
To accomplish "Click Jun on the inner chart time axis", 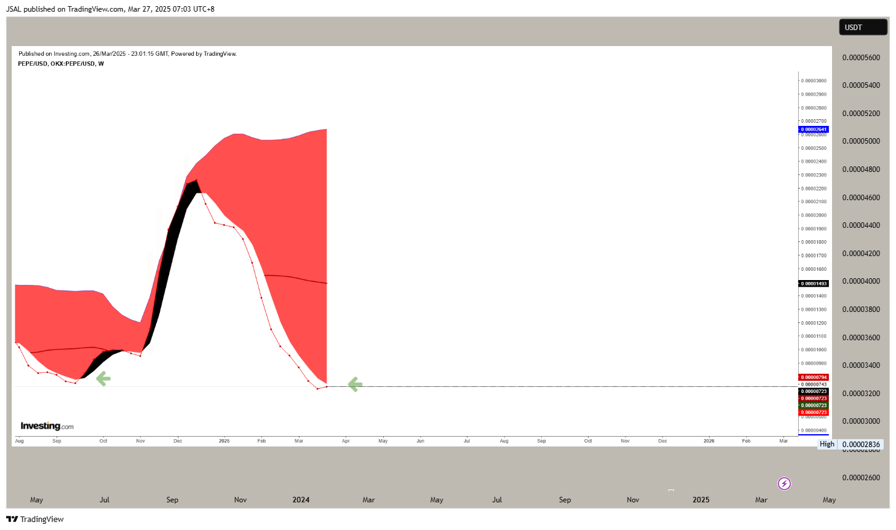I will (x=420, y=441).
